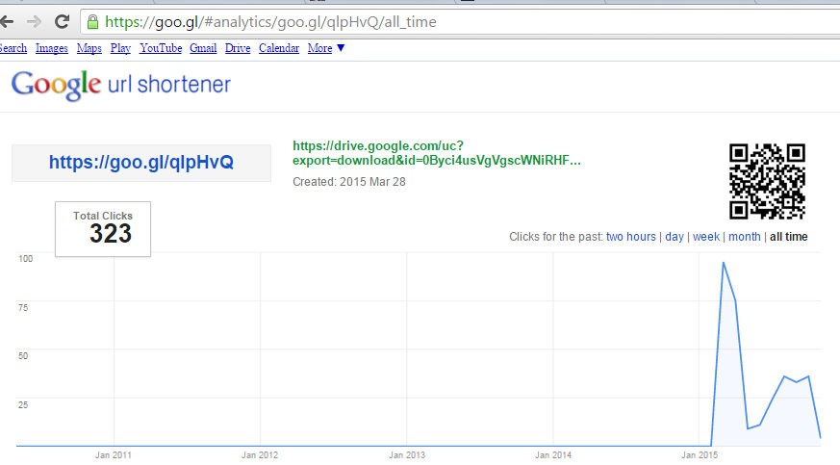The width and height of the screenshot is (840, 465).
Task: Select the short URL https://goo.gl/qlpHvQ
Action: pos(141,163)
